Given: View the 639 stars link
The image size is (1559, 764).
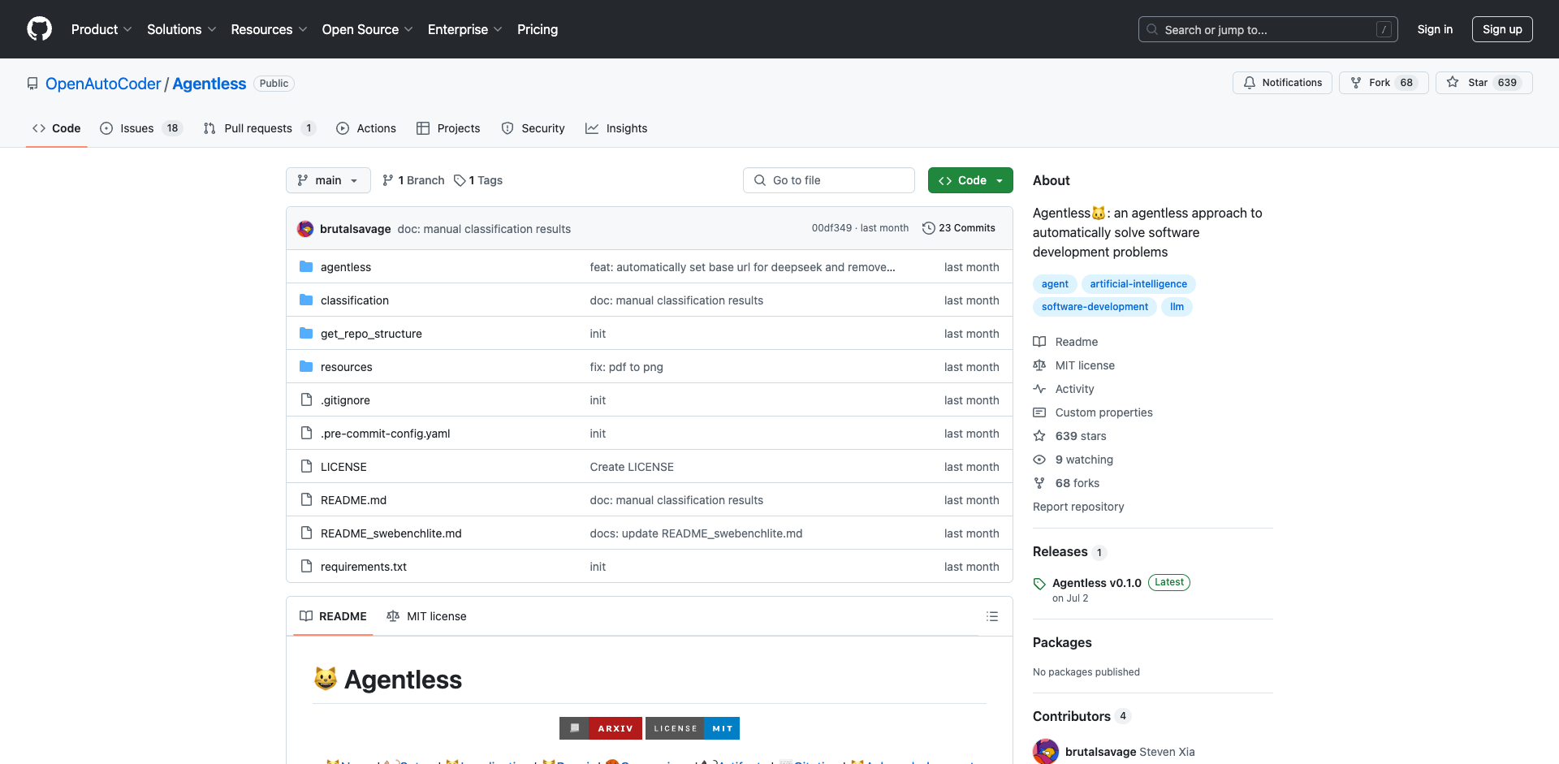Looking at the screenshot, I should 1069,436.
